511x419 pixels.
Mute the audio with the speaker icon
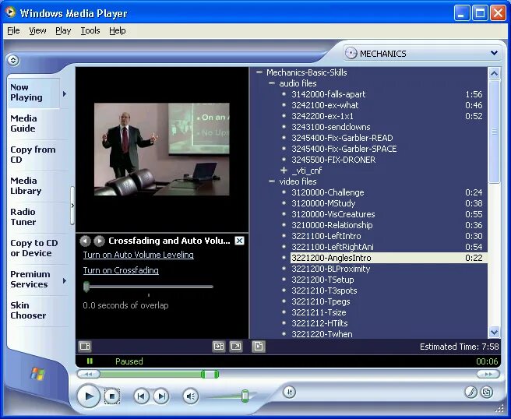pyautogui.click(x=191, y=396)
